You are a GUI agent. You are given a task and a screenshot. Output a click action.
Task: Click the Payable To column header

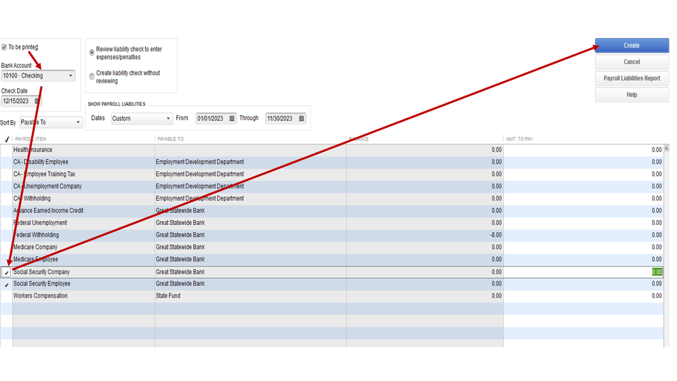point(171,139)
